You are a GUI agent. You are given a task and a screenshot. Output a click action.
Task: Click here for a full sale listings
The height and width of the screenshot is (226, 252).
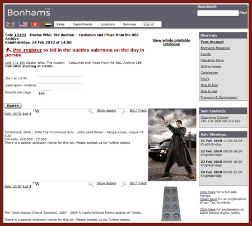coord(207,192)
